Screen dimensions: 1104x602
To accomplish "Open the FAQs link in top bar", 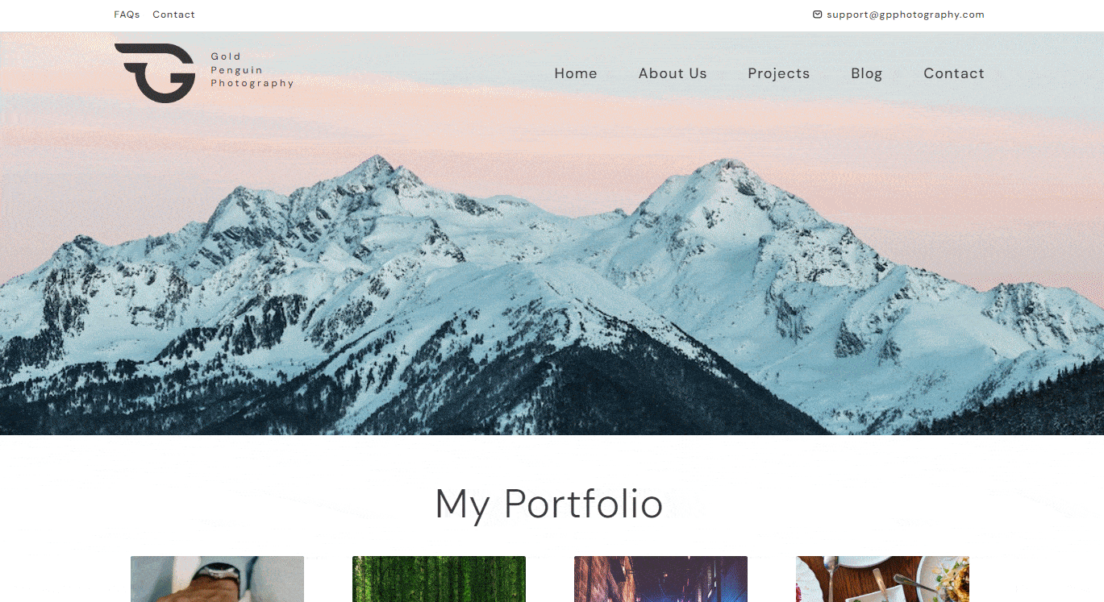I will click(127, 15).
